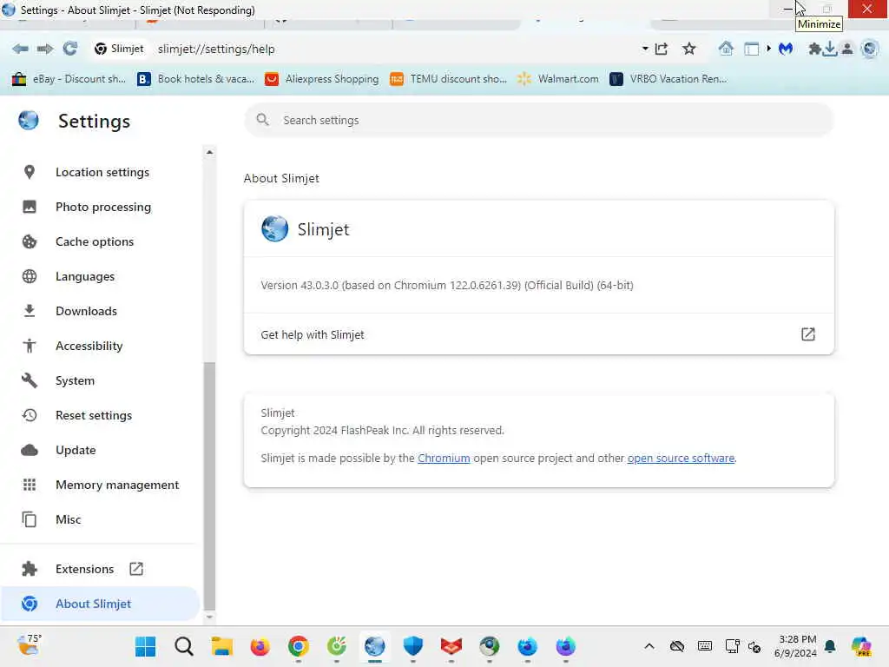The image size is (889, 667).
Task: Open the address bar dropdown arrow
Action: click(645, 49)
